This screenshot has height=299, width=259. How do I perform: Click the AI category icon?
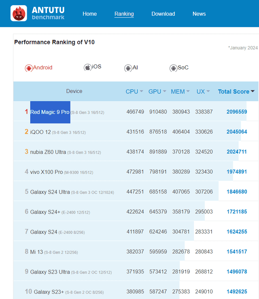[128, 68]
